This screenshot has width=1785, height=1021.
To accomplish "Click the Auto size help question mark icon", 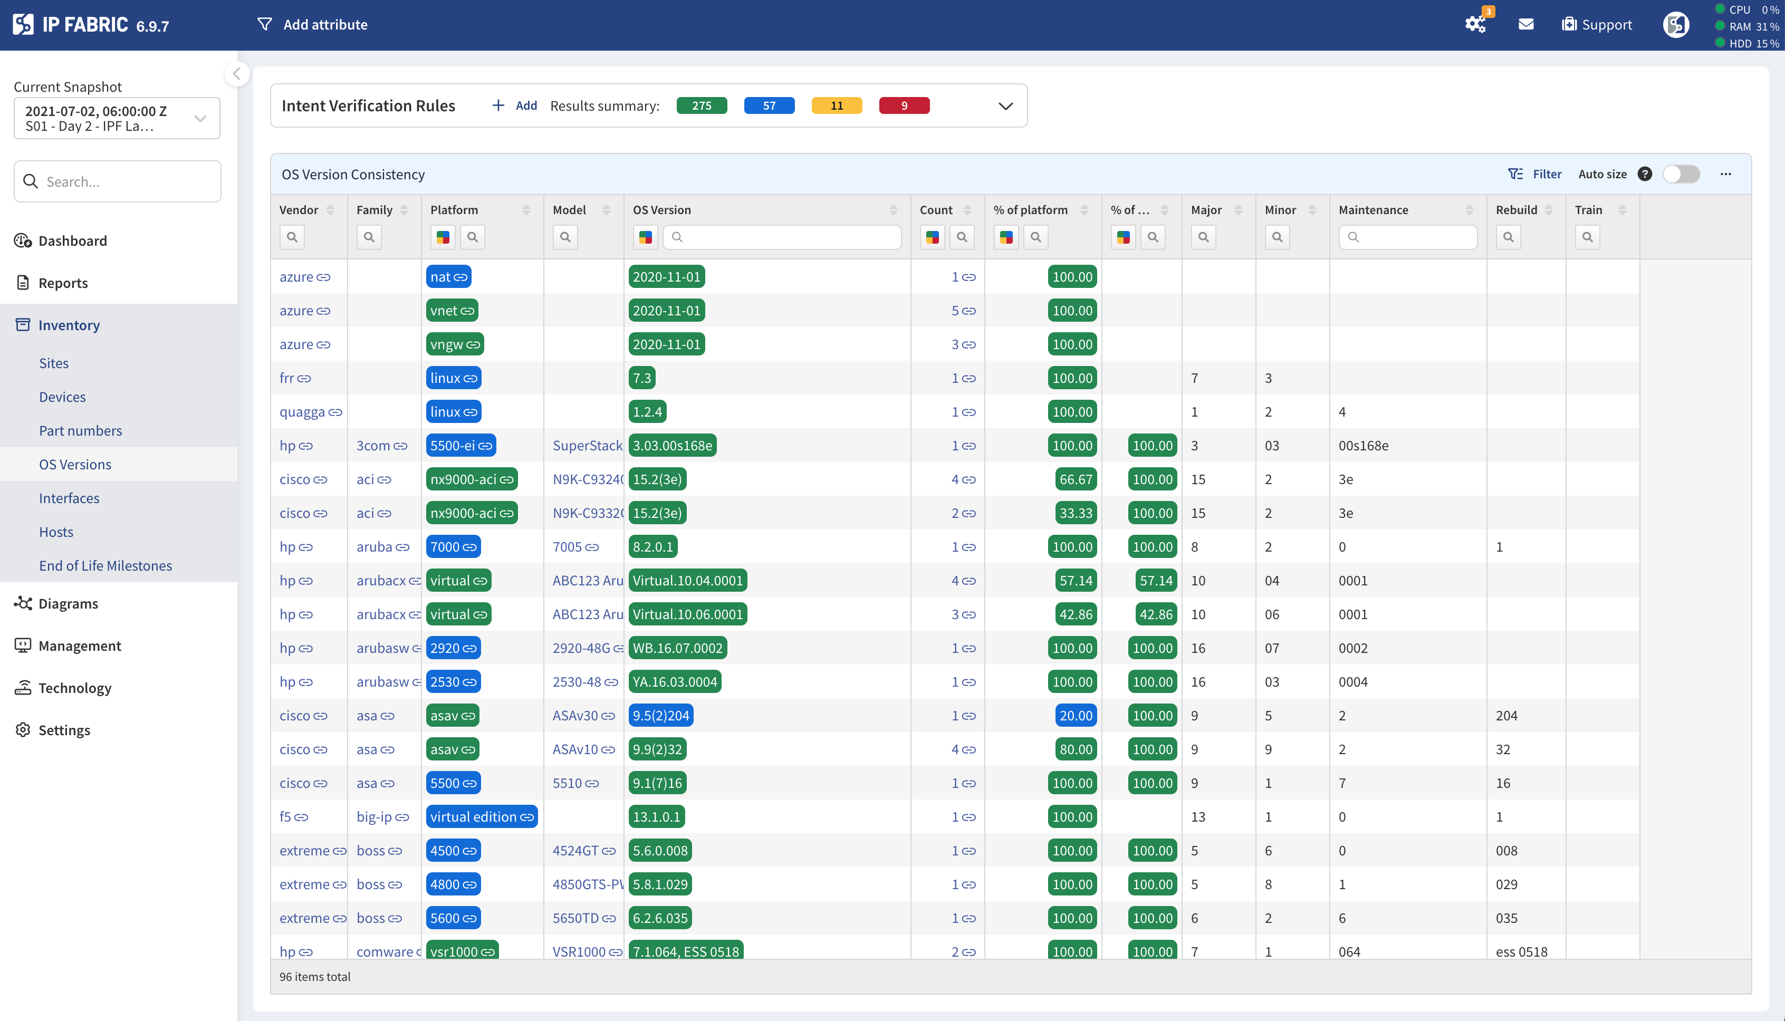I will click(x=1645, y=174).
